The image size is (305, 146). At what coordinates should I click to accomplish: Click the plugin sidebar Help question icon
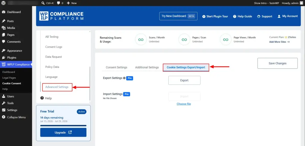[42, 98]
